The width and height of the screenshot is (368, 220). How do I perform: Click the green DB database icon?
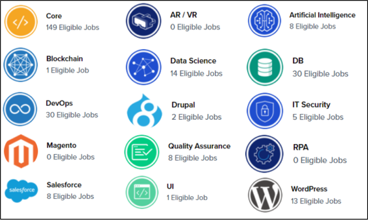pyautogui.click(x=265, y=67)
